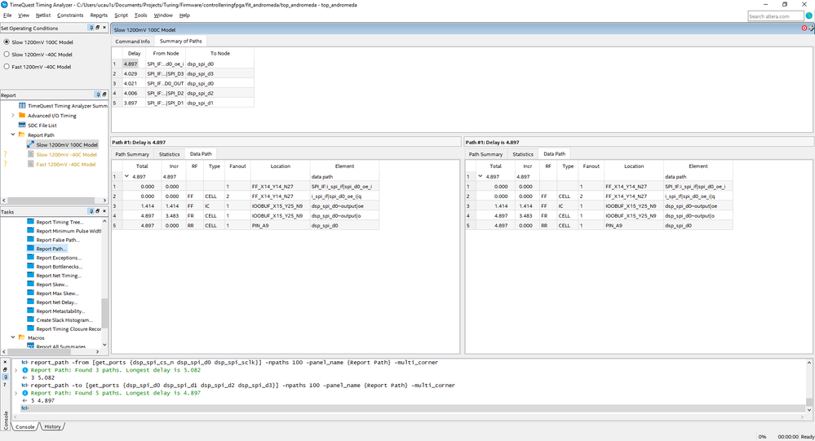Open the History tab at the bottom
The width and height of the screenshot is (815, 441).
[52, 426]
